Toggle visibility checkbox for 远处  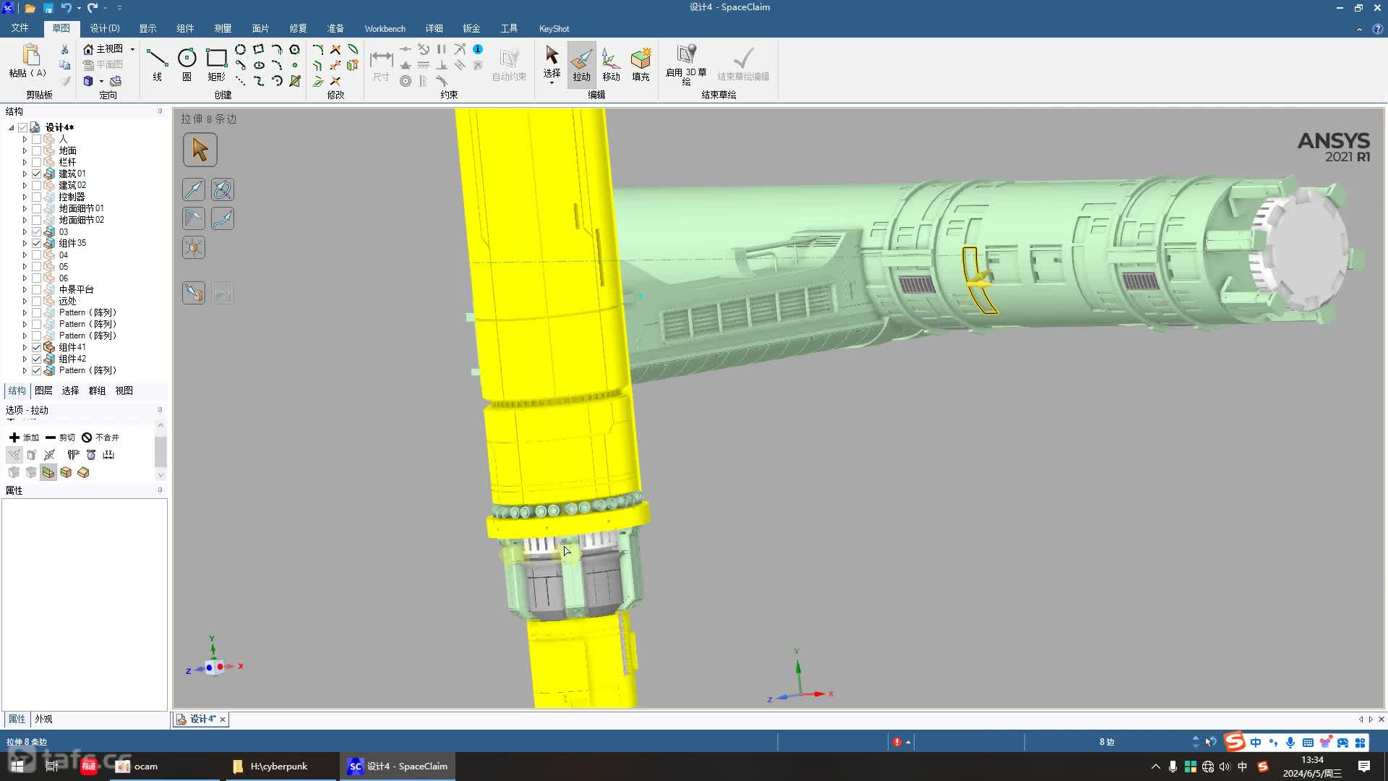36,301
